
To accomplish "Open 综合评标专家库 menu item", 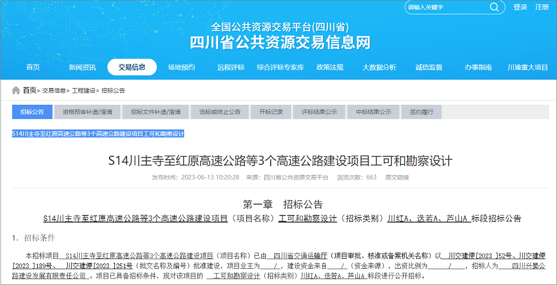I will point(280,67).
